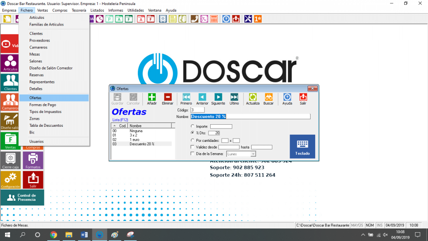This screenshot has width=428, height=241.
Task: Click the Nombre field with Descuento 20 %
Action: click(x=250, y=117)
